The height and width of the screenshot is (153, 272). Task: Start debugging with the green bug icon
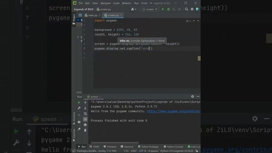[x=168, y=9]
